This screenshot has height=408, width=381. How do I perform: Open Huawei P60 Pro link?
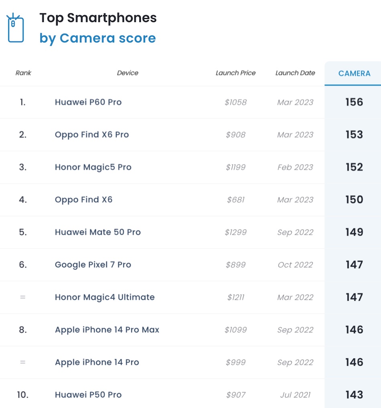pyautogui.click(x=88, y=102)
